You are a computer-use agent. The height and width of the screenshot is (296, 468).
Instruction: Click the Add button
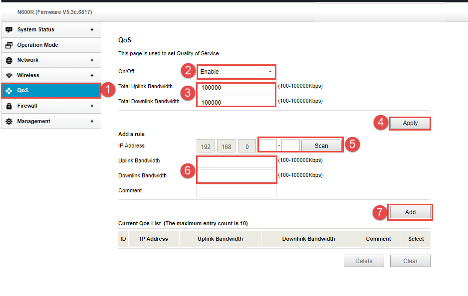410,212
